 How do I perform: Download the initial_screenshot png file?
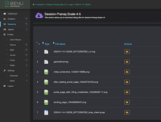[127, 72]
